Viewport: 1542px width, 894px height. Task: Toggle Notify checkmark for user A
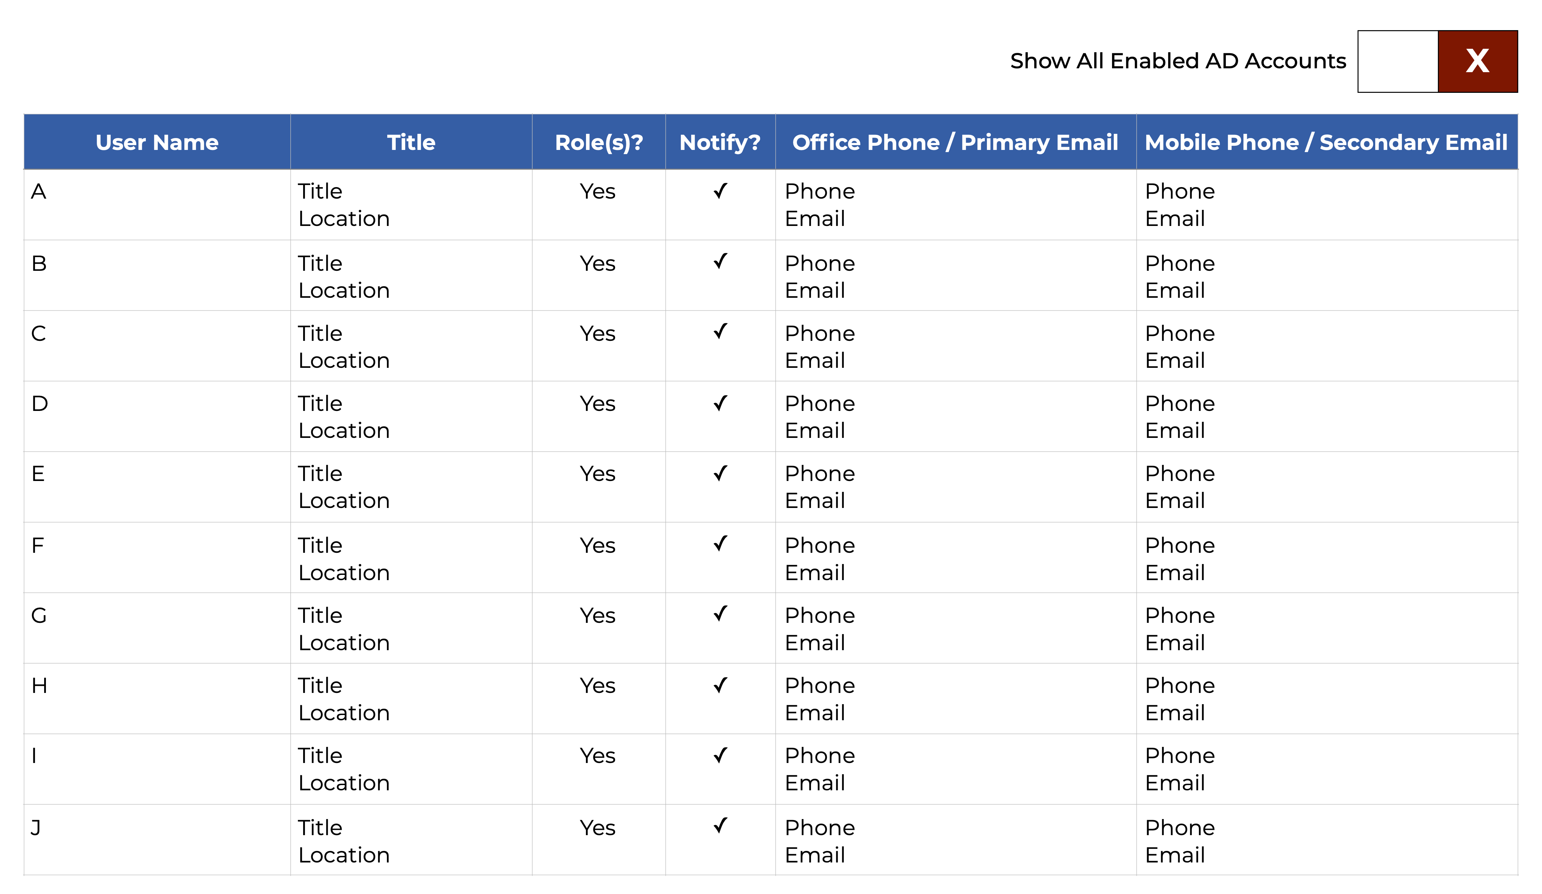(x=720, y=191)
